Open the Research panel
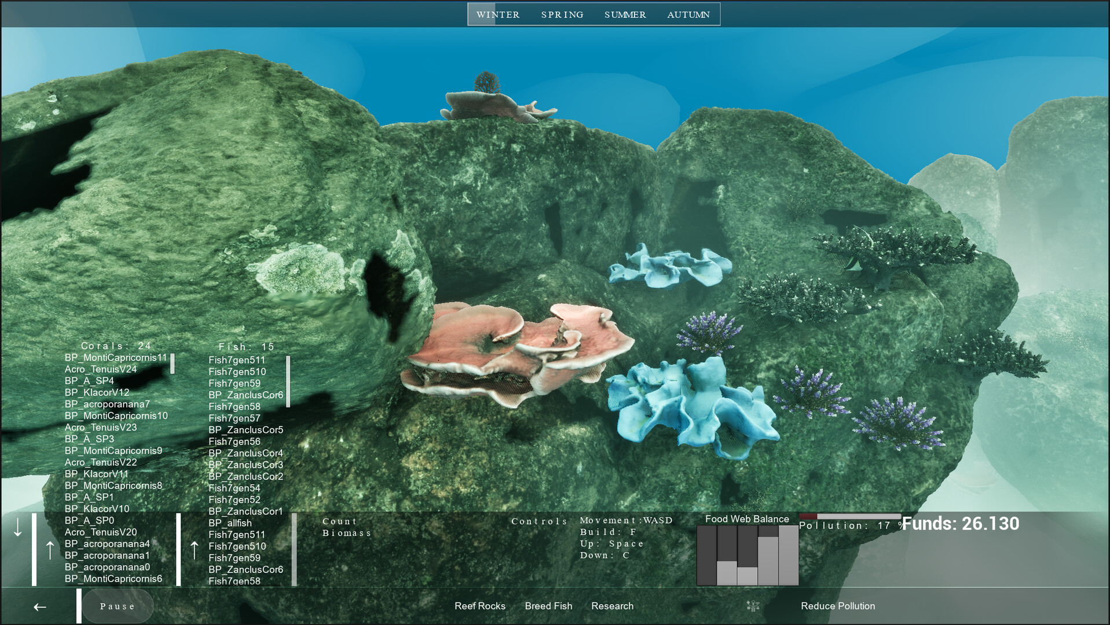The width and height of the screenshot is (1110, 625). [612, 606]
